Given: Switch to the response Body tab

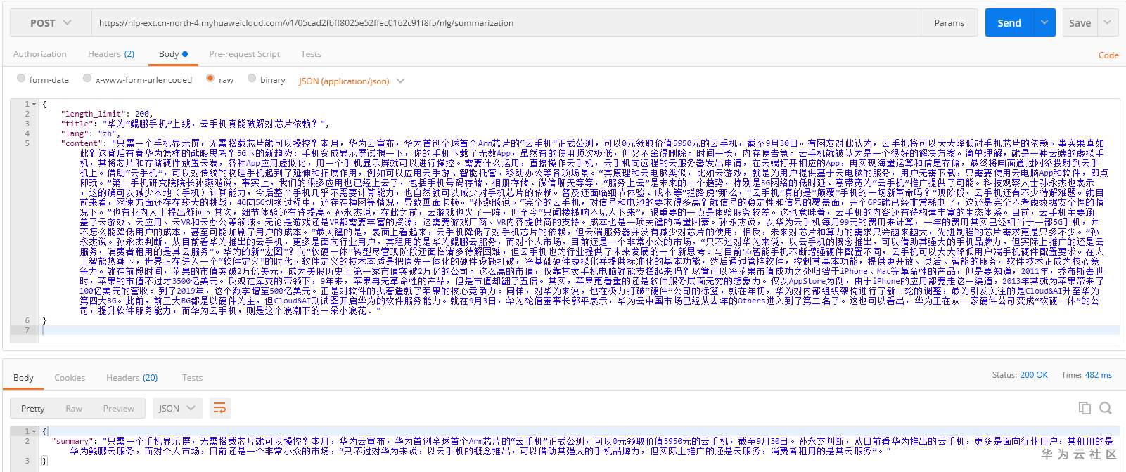Looking at the screenshot, I should click(x=23, y=377).
